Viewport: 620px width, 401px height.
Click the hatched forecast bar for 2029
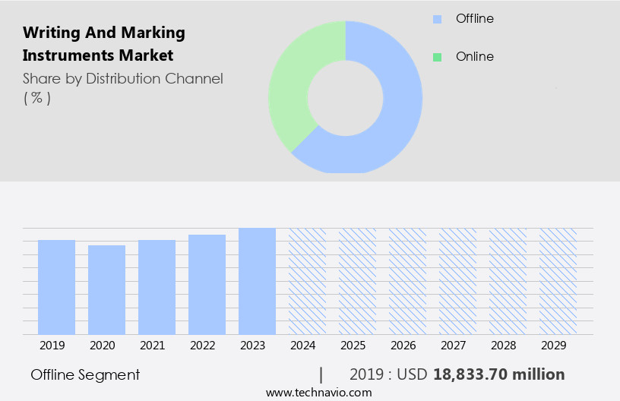point(558,281)
